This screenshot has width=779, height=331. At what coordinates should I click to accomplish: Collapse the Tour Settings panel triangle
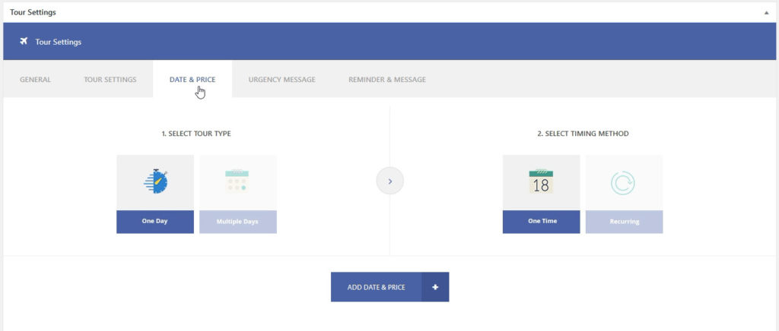(766, 13)
